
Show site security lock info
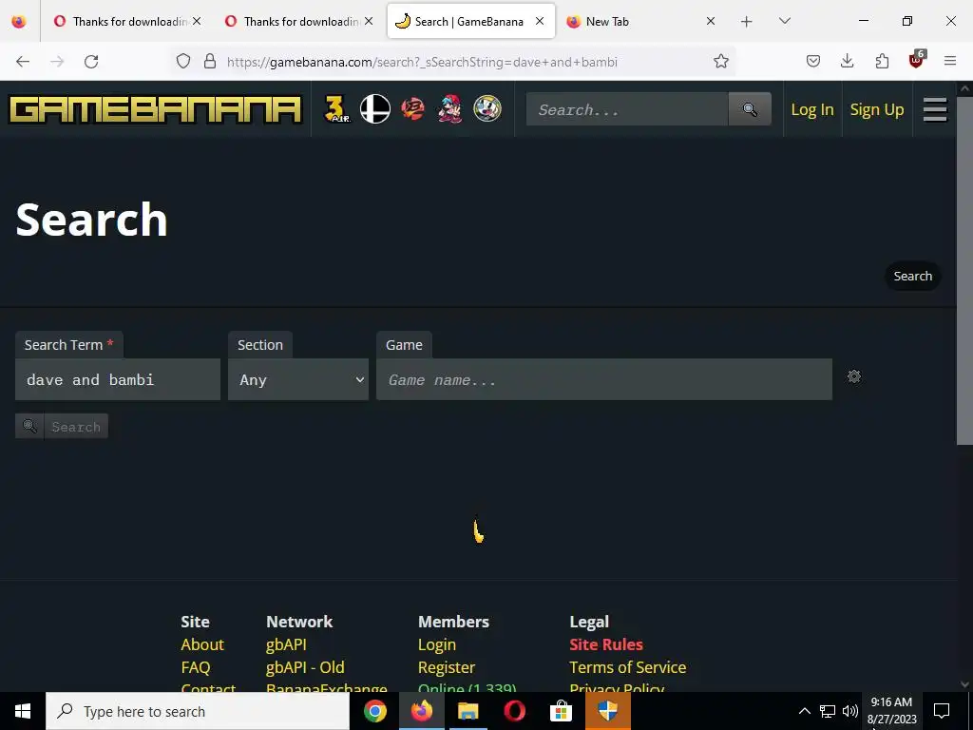(x=210, y=61)
